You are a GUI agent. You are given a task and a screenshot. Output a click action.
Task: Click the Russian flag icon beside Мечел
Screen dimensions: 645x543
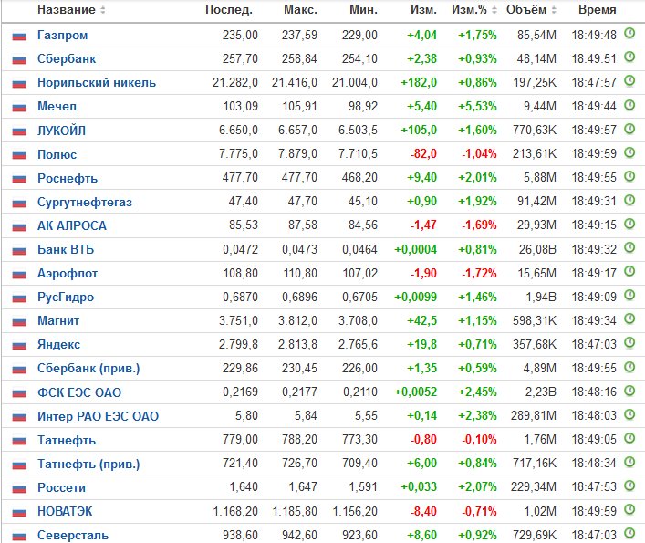click(x=19, y=108)
